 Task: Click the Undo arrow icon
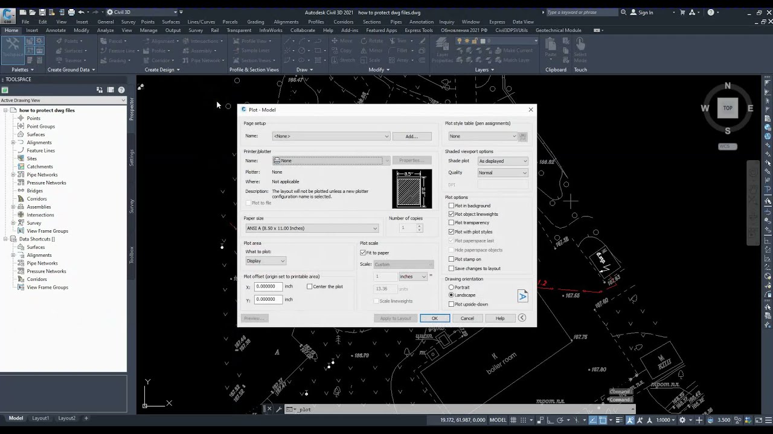pos(81,12)
